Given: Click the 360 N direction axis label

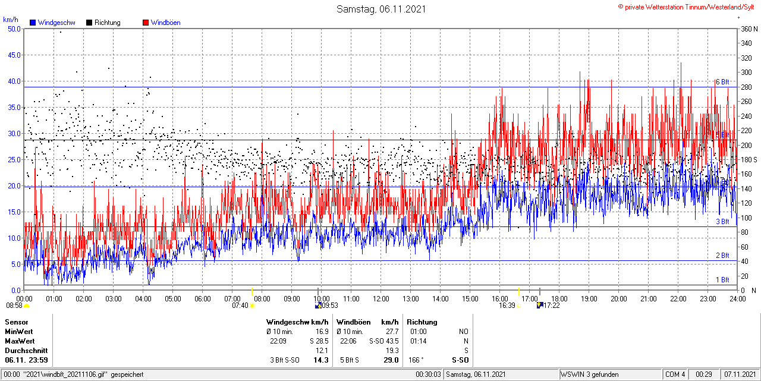Looking at the screenshot, I should (749, 29).
